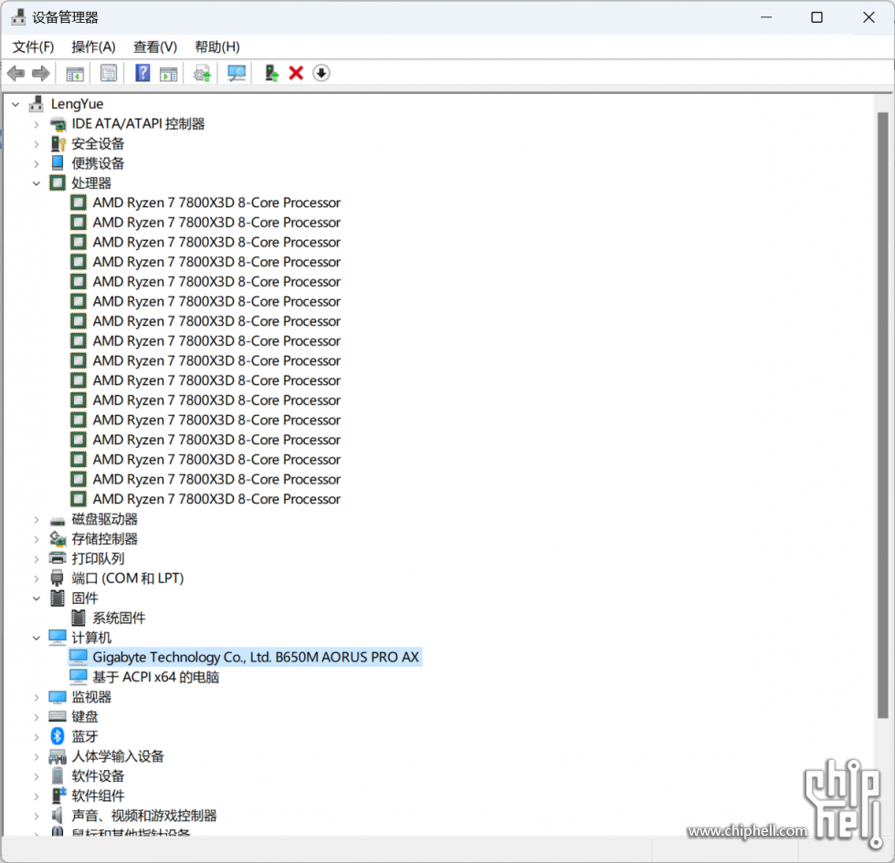Click the update device driver toolbar icon
895x863 pixels.
pos(202,74)
